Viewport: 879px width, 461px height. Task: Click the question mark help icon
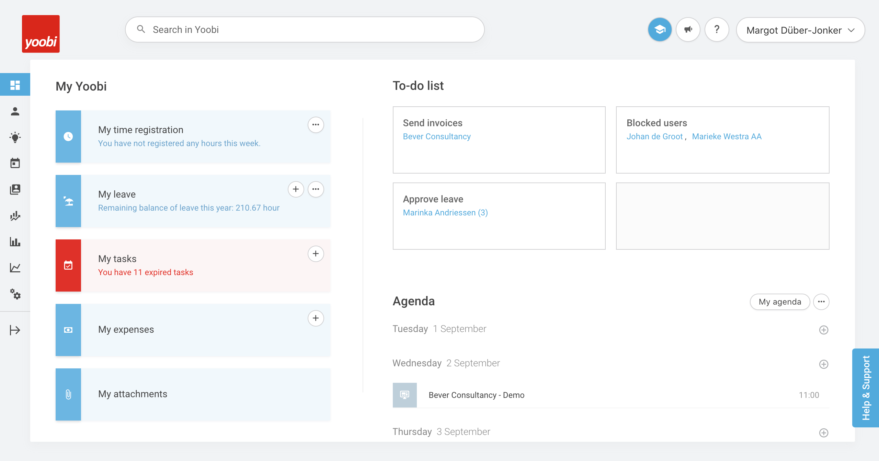[x=717, y=29]
